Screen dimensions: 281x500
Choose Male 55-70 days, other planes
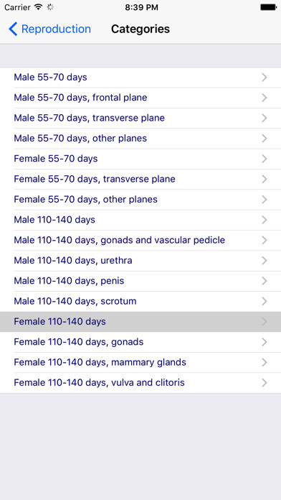tap(140, 139)
